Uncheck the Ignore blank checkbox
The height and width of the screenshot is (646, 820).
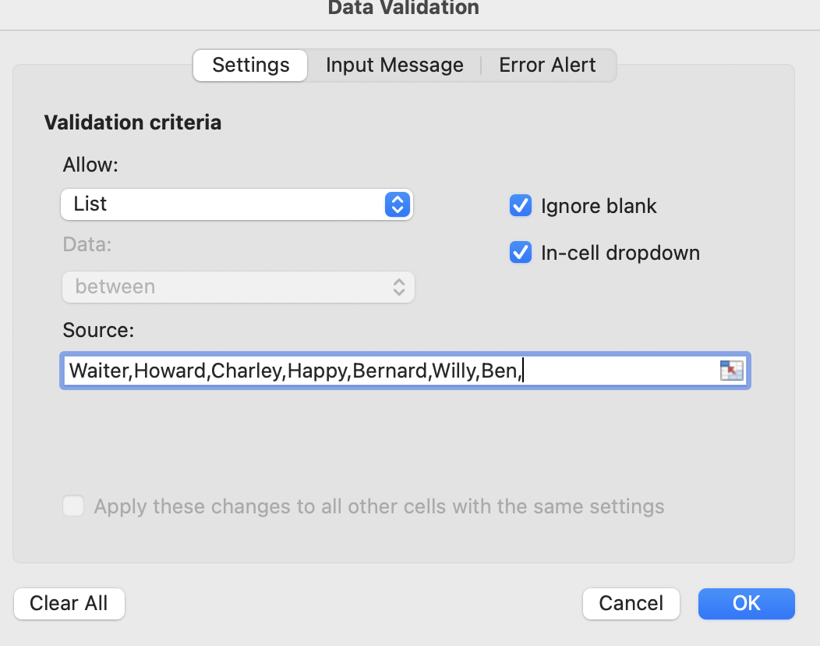click(x=520, y=206)
